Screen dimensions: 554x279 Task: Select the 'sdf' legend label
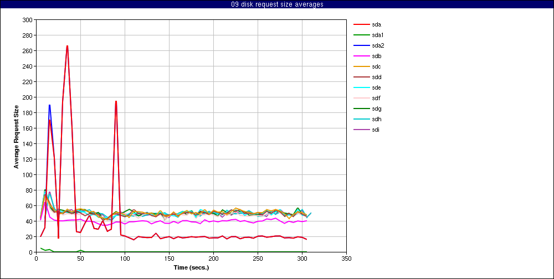pos(376,98)
